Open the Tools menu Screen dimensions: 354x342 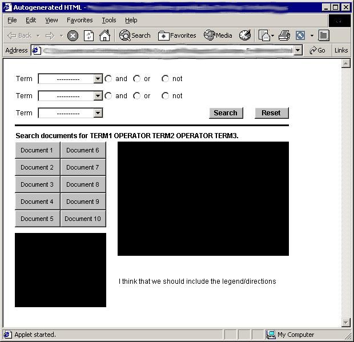(108, 20)
